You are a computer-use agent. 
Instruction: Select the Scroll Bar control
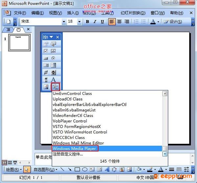point(46,80)
